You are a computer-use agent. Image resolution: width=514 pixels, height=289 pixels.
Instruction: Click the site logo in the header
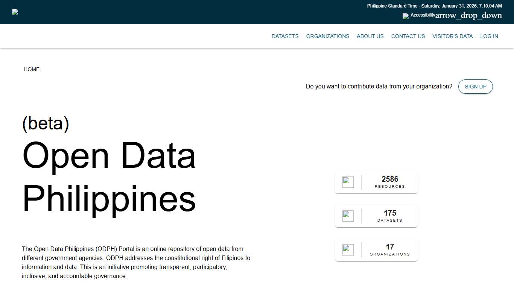click(15, 12)
